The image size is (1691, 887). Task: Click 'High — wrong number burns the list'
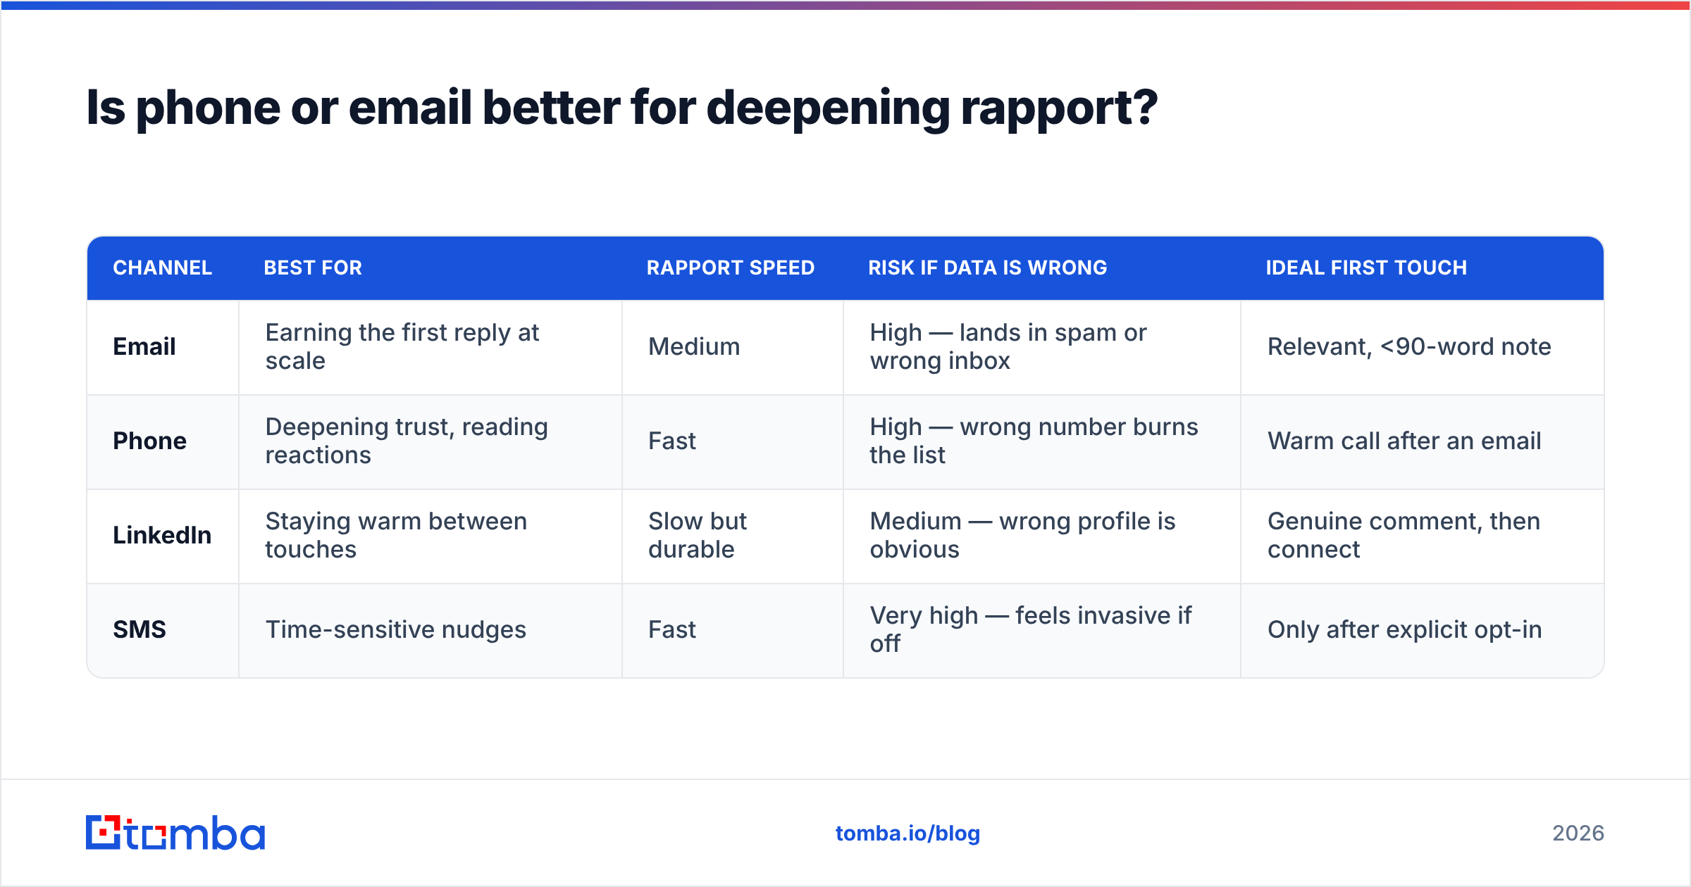[1042, 441]
